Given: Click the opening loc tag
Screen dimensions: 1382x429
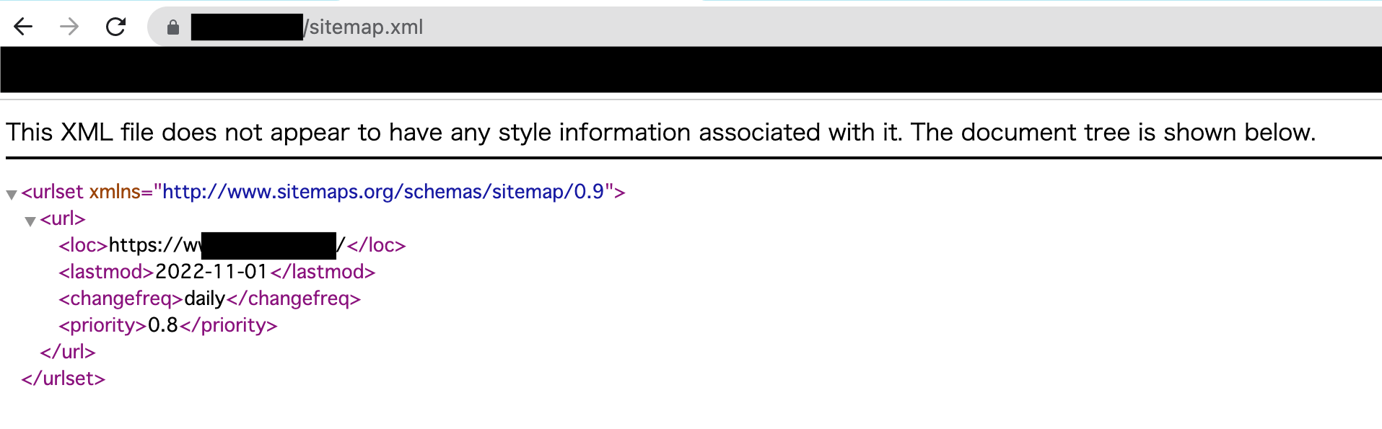Looking at the screenshot, I should pos(83,245).
